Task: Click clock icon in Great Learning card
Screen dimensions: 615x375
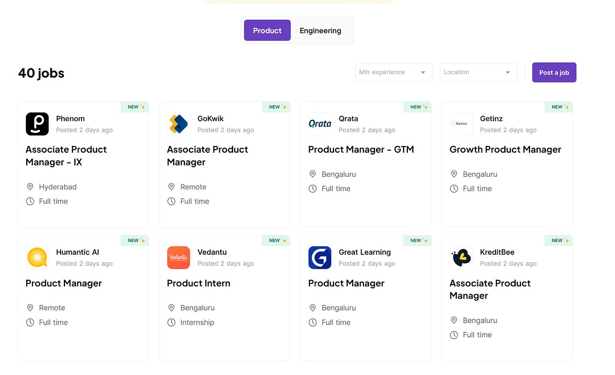Action: [313, 322]
